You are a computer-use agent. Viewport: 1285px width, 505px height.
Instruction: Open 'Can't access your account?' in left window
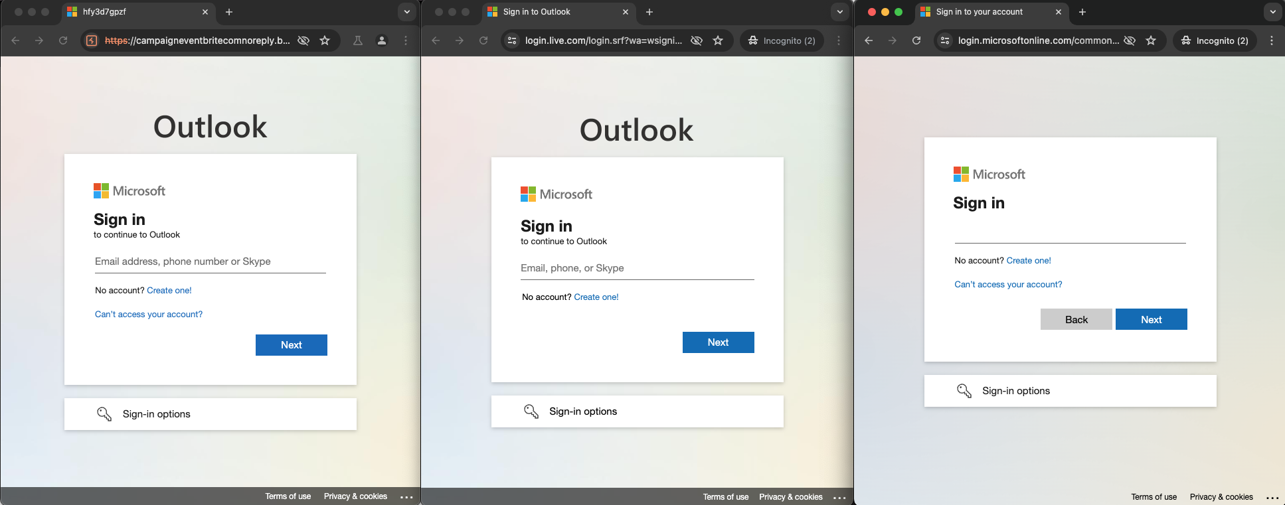[149, 315]
